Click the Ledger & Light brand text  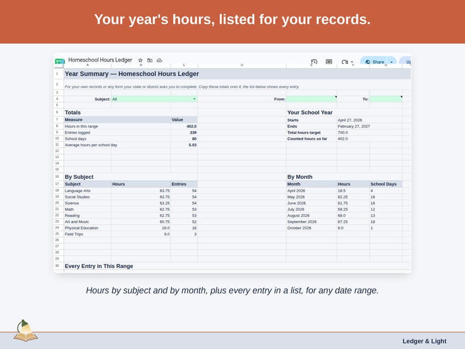(x=424, y=341)
